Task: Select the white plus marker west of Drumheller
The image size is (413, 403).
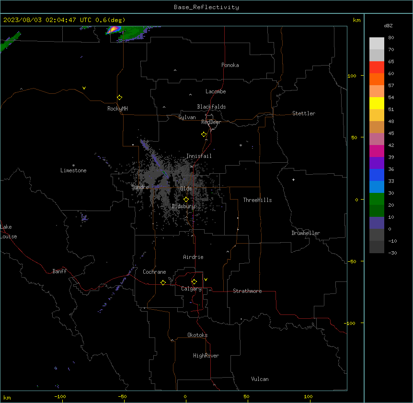Action: click(293, 179)
